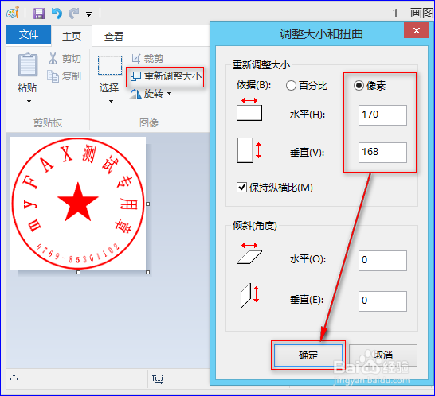Viewport: 435px width, 396px height.
Task: Click the 水平(H) field showing 170
Action: point(382,115)
